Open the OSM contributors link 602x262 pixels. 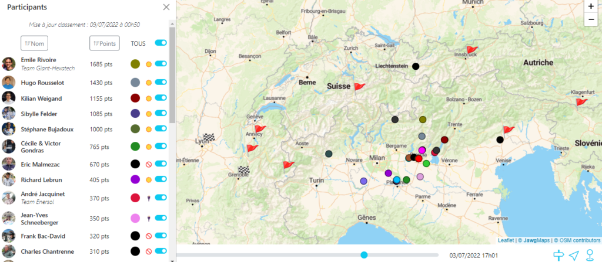580,240
